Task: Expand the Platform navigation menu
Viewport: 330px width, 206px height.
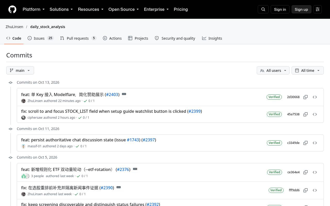Action: (x=34, y=9)
